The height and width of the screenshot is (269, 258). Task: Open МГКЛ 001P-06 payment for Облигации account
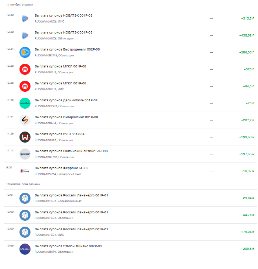point(130,70)
